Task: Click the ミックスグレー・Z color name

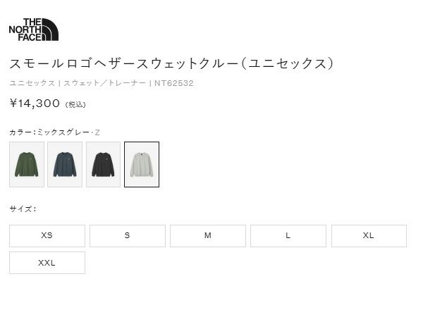Action: (68, 132)
